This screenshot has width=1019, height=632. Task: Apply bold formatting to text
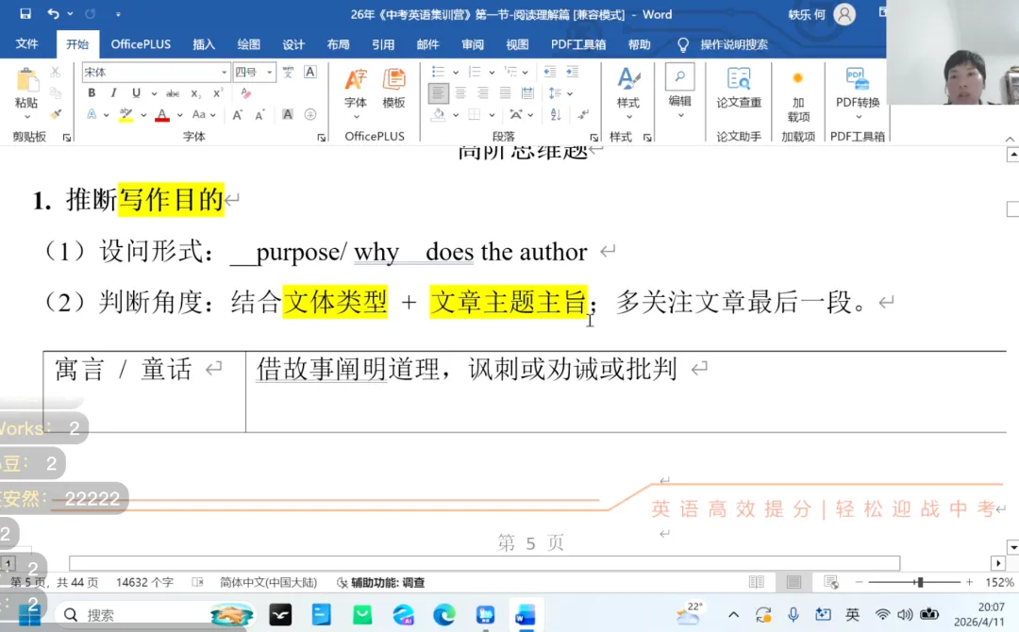pos(91,92)
